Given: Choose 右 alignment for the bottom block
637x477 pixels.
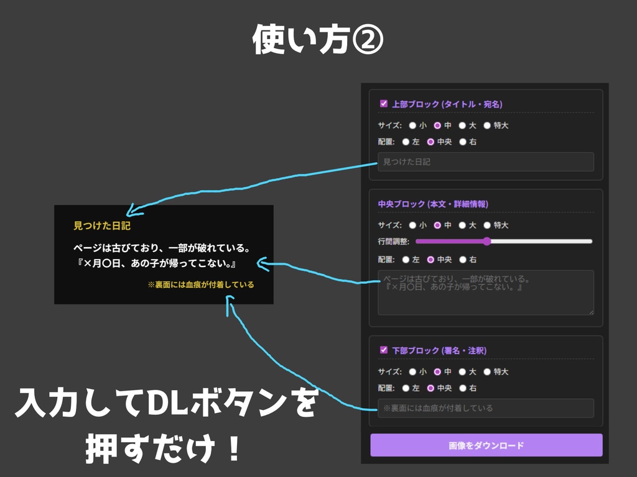Looking at the screenshot, I should [462, 389].
